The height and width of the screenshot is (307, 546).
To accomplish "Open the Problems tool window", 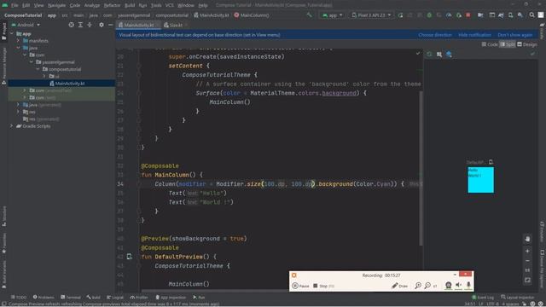I will coord(44,298).
